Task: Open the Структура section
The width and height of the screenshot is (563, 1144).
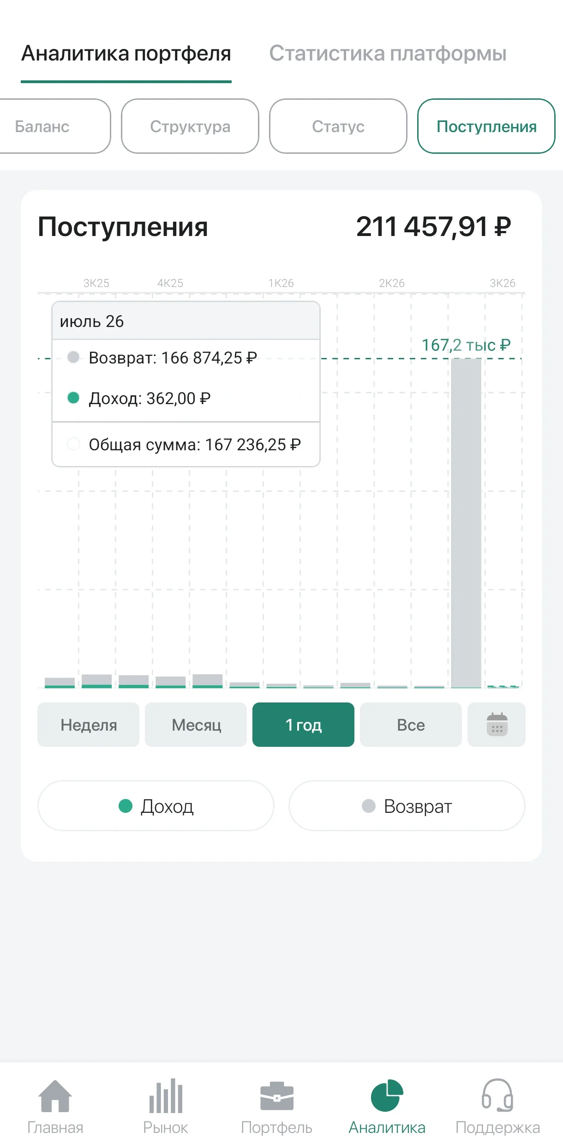Action: [190, 126]
